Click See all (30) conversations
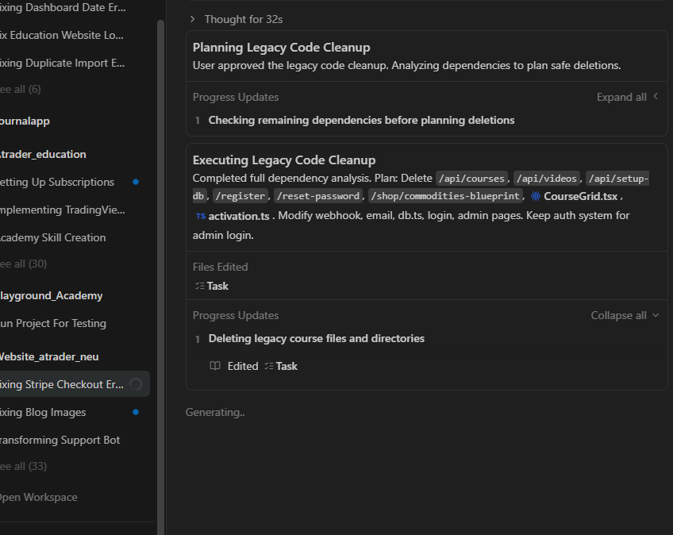 coord(24,264)
